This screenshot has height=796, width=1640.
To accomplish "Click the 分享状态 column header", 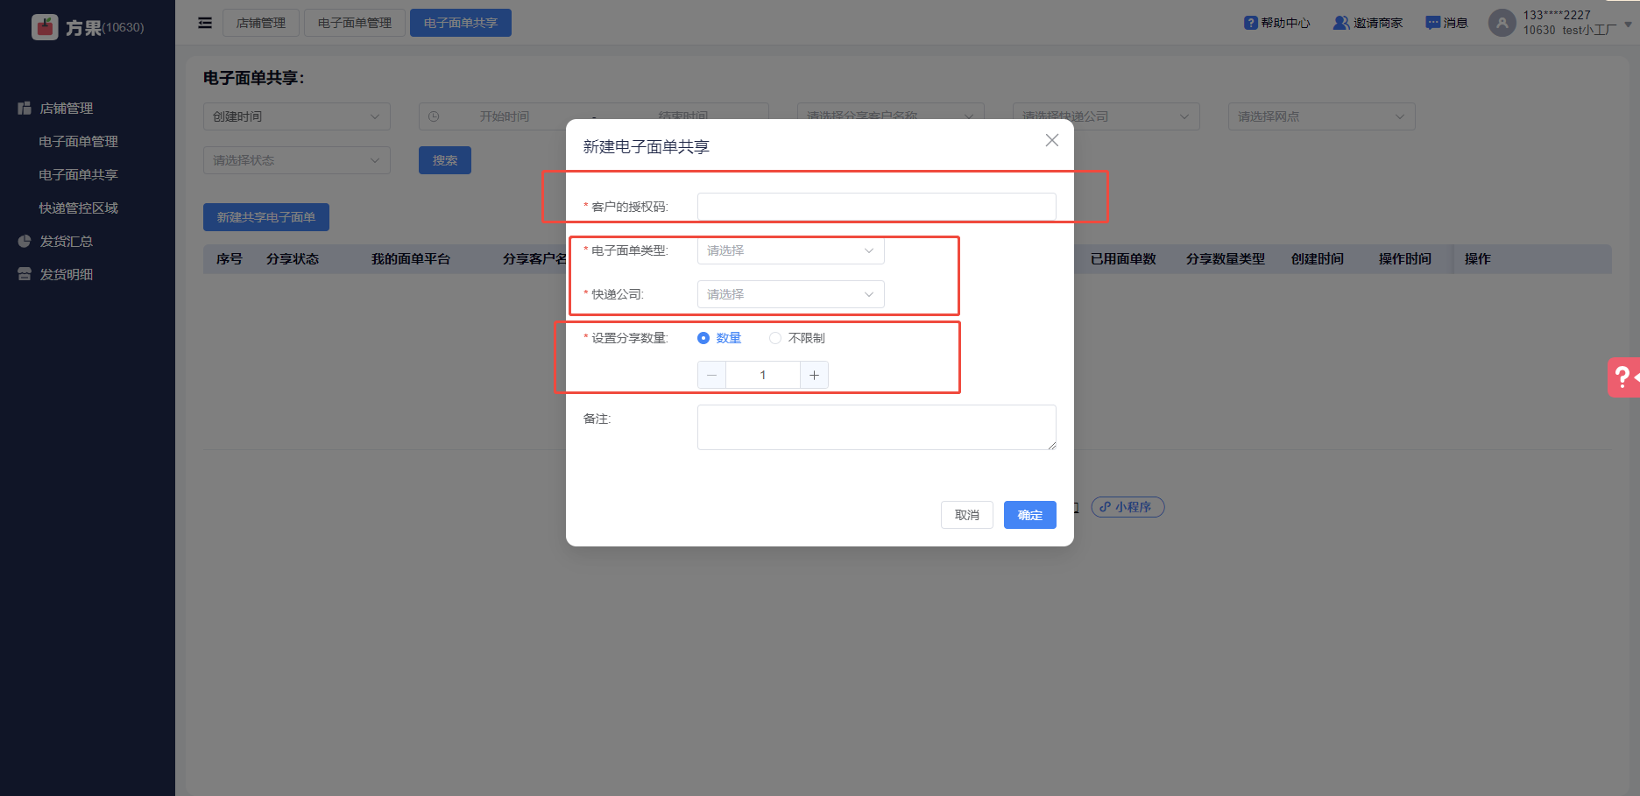I will click(293, 259).
